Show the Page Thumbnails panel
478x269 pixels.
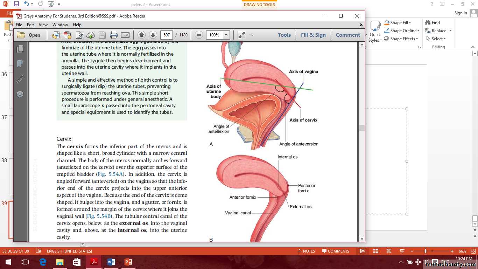(20, 49)
